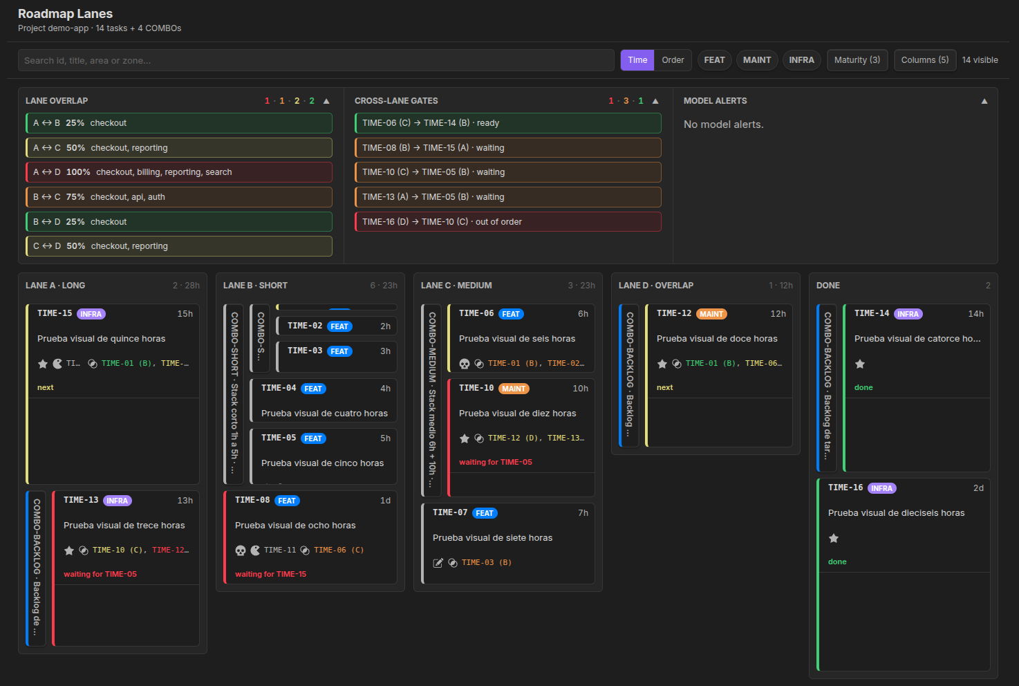1019x686 pixels.
Task: Click the overlap circles icon on TIME-13 card
Action: point(84,550)
